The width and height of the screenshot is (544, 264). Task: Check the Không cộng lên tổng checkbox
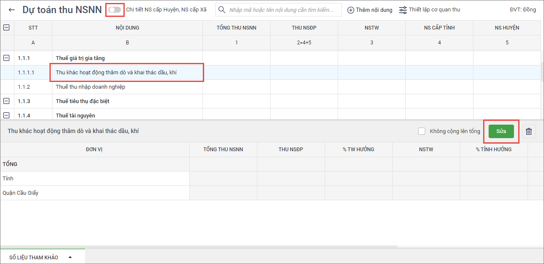(x=421, y=131)
